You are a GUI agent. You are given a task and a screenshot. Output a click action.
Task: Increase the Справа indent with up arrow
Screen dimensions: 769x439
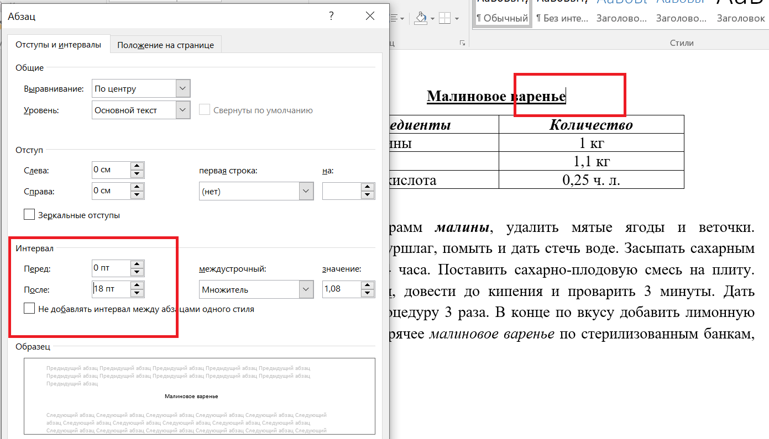(137, 187)
